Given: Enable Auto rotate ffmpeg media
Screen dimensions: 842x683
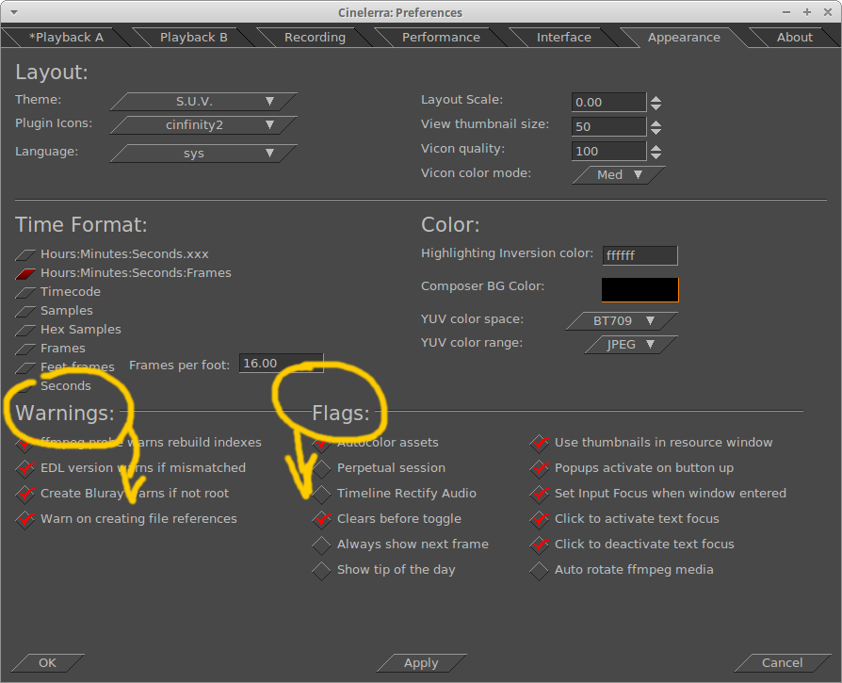Looking at the screenshot, I should 539,570.
